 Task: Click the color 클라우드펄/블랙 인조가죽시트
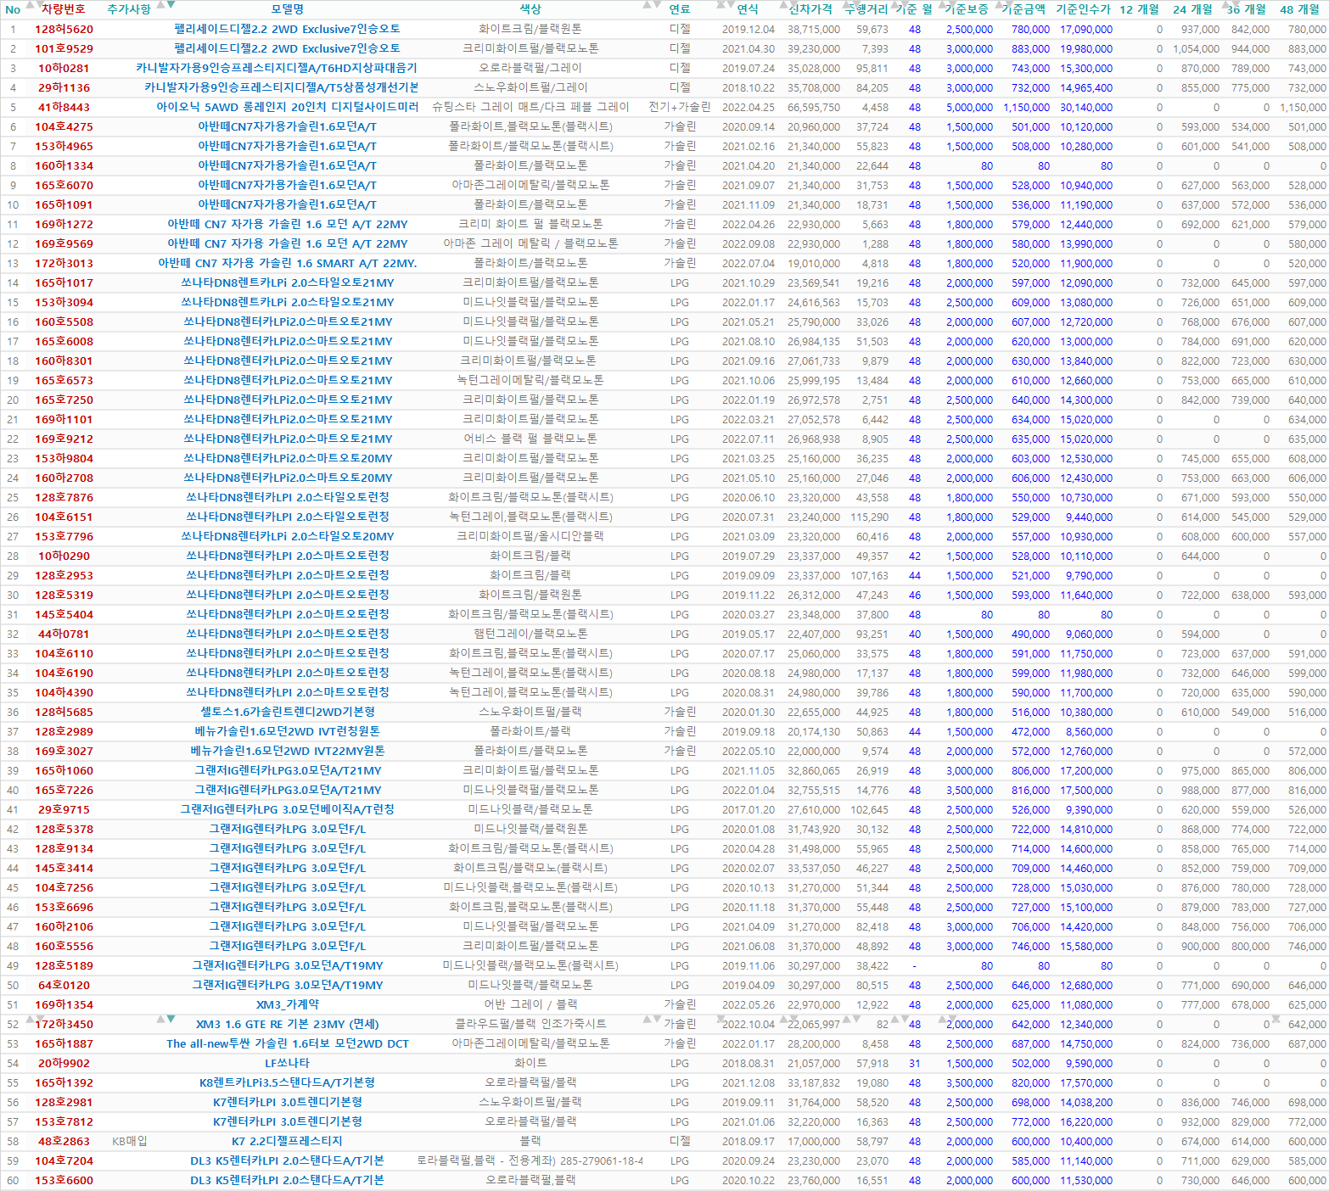tap(530, 1024)
